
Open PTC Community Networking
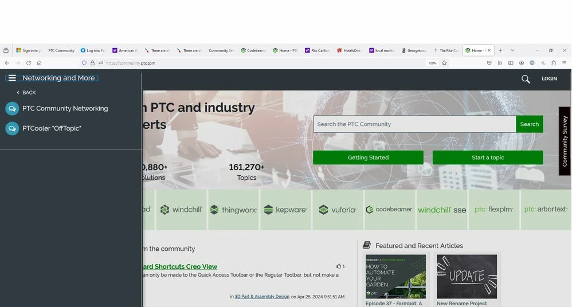pyautogui.click(x=65, y=108)
